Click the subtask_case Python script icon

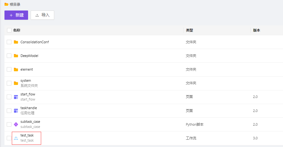(16, 124)
